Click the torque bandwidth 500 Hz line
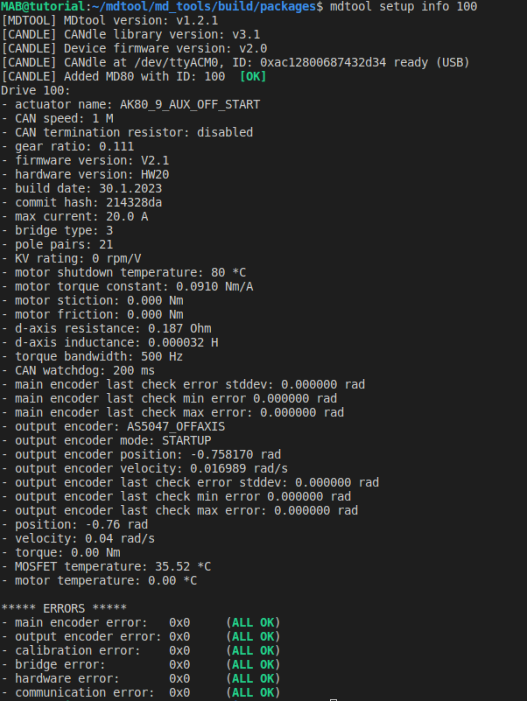Viewport: 527px width, 701px height. [x=92, y=356]
